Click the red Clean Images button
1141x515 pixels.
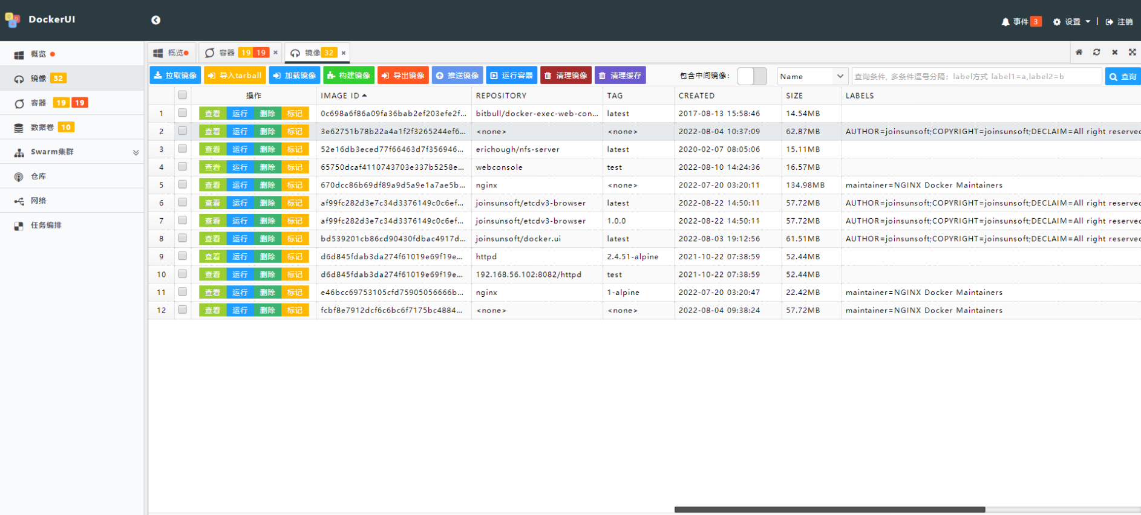tap(566, 76)
